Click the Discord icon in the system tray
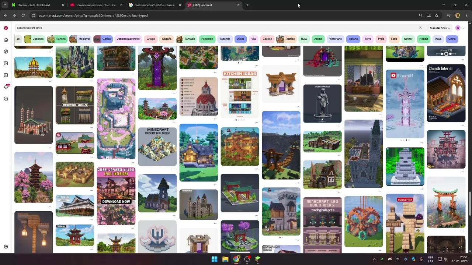 pyautogui.click(x=390, y=259)
